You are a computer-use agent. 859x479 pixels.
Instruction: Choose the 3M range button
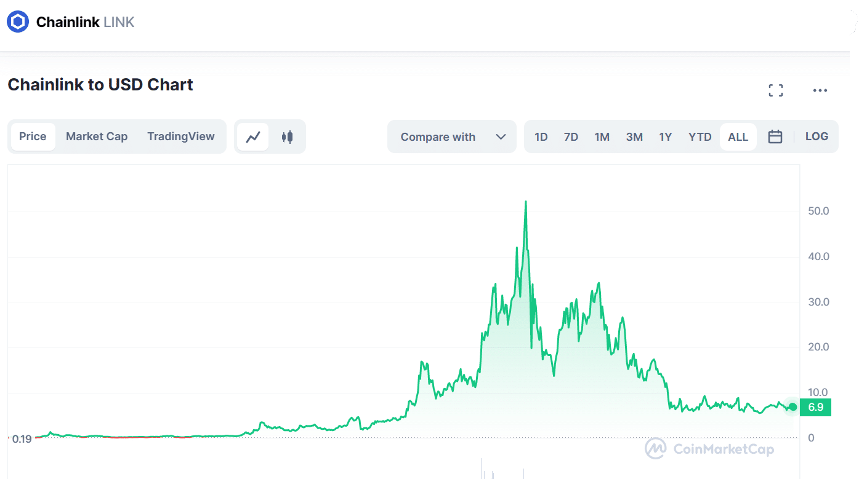click(634, 137)
